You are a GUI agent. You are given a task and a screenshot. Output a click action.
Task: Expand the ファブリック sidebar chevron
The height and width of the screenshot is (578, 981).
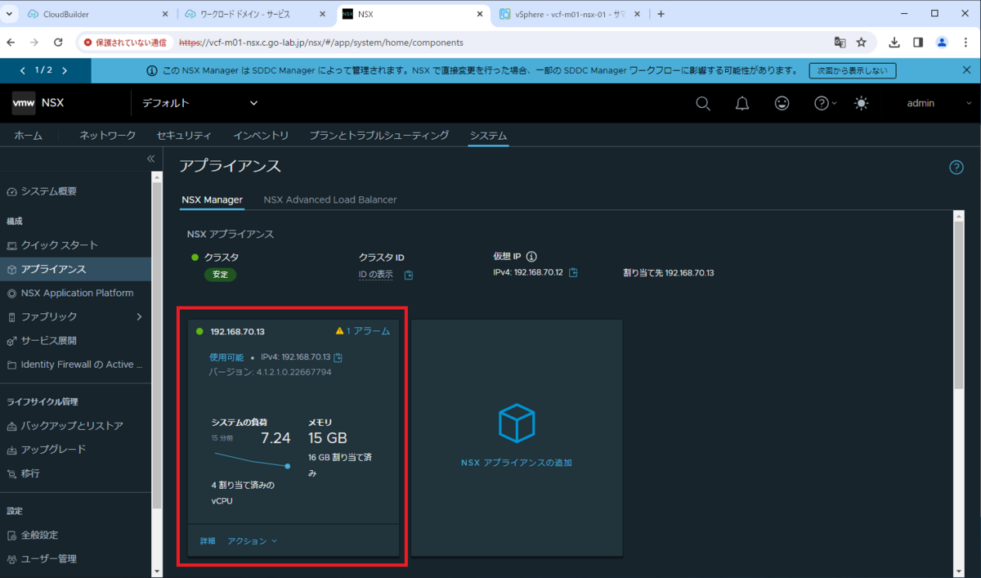click(139, 316)
